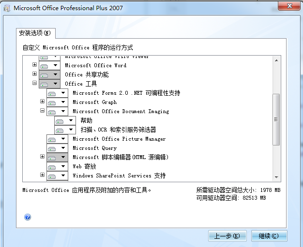The height and width of the screenshot is (247, 303).
Task: Click the blue help question mark icon
Action: click(28, 217)
